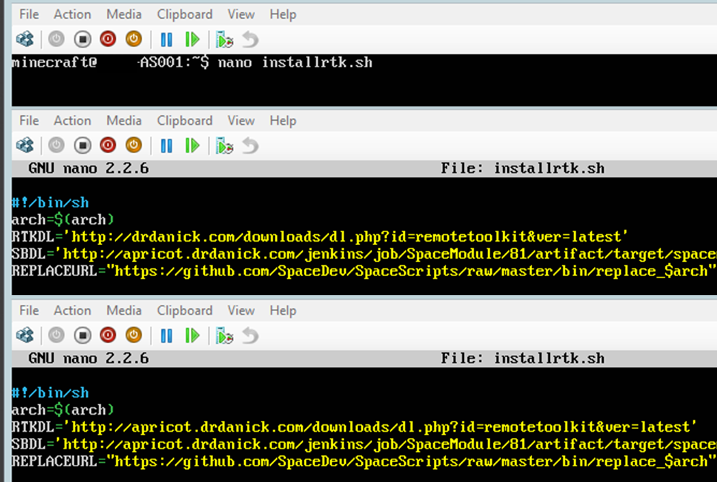Click red Shut Down icon in middle window
The height and width of the screenshot is (482, 717).
[109, 146]
